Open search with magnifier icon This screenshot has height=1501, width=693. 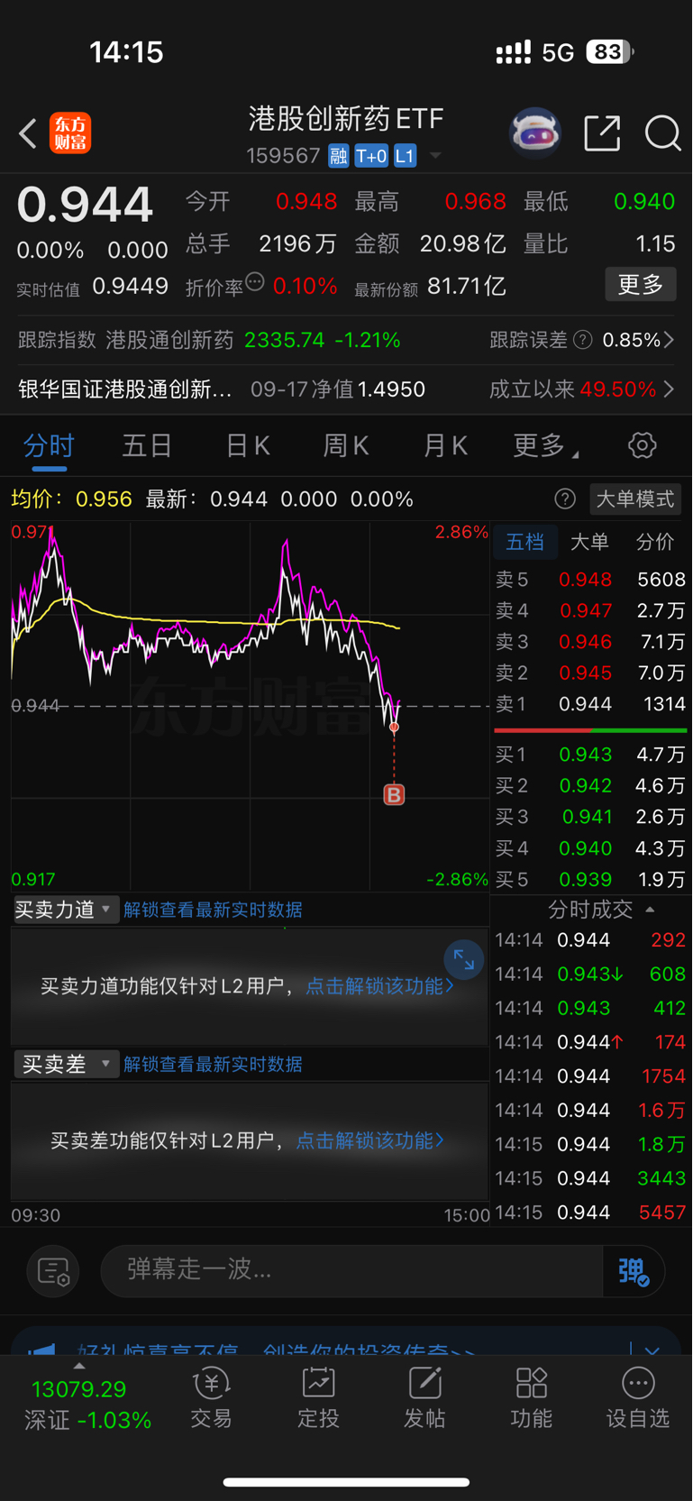[x=662, y=133]
